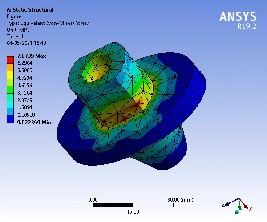Click the 30.00 (mm) scale label

(x=180, y=200)
